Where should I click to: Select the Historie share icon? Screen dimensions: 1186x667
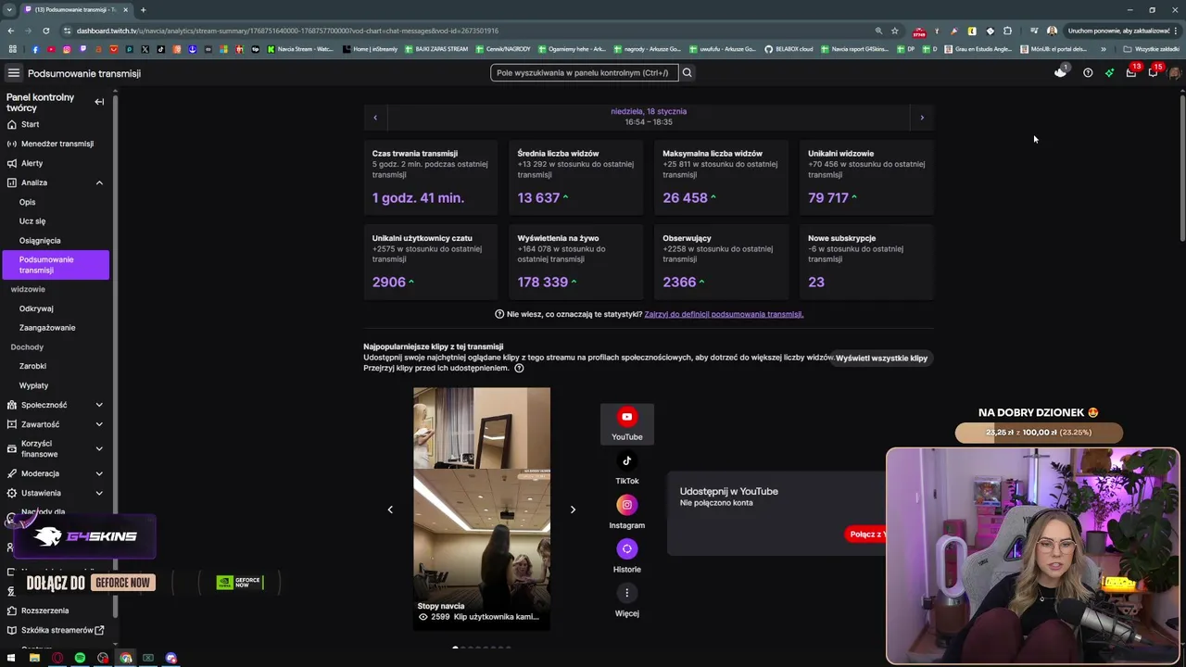click(x=627, y=548)
